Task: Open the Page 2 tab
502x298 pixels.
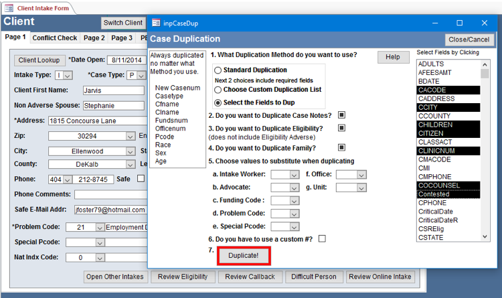Action: (94, 38)
